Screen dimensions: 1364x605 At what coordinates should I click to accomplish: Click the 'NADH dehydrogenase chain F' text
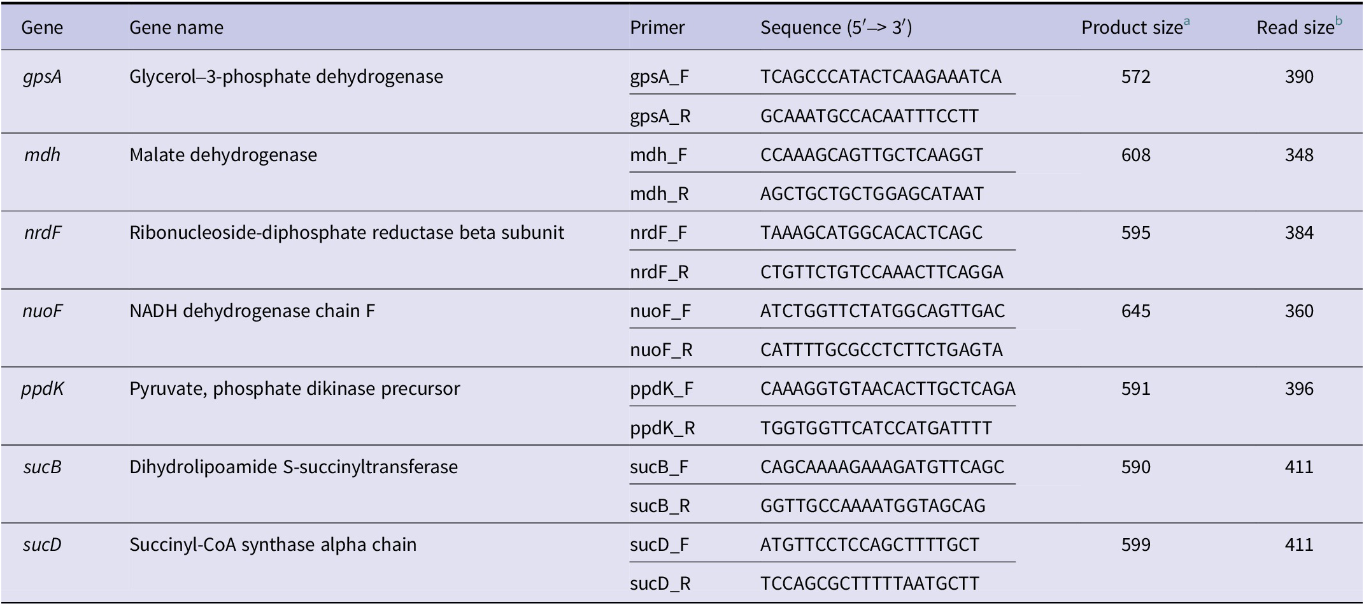coord(252,311)
